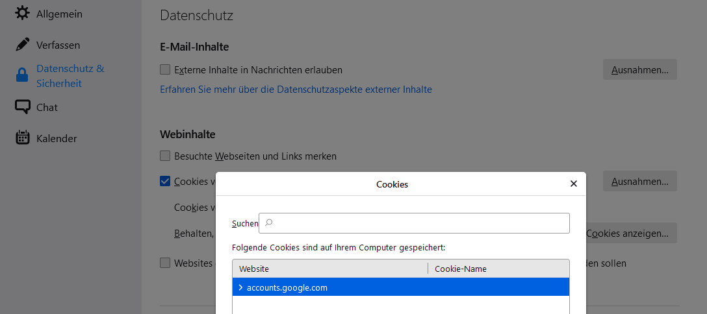Expand the accounts.google.com cookie entry
This screenshot has width=707, height=314.
click(x=241, y=287)
